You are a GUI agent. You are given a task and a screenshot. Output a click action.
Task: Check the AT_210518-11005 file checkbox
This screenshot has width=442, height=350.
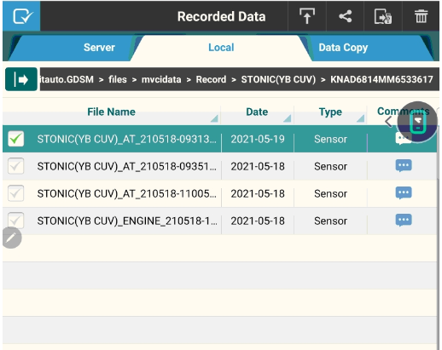(16, 193)
